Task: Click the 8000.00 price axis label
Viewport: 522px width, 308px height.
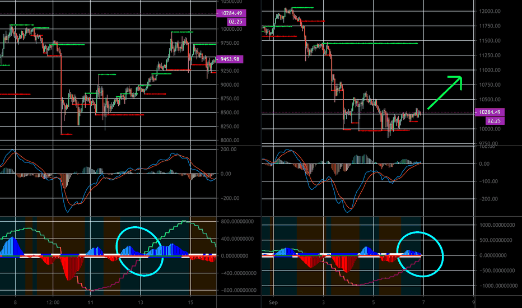Action: coord(230,140)
